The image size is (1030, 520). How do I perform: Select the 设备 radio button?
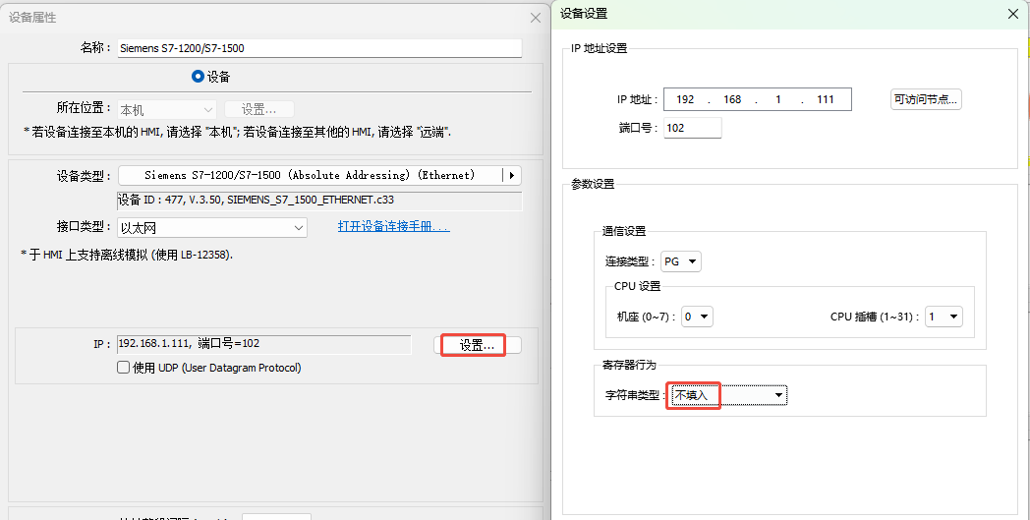pos(198,76)
